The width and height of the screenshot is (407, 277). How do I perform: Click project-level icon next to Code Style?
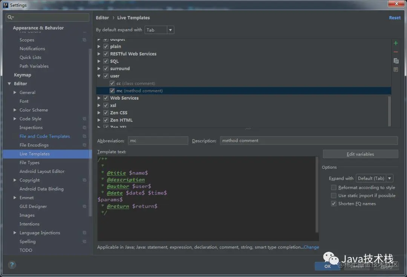tap(84, 119)
